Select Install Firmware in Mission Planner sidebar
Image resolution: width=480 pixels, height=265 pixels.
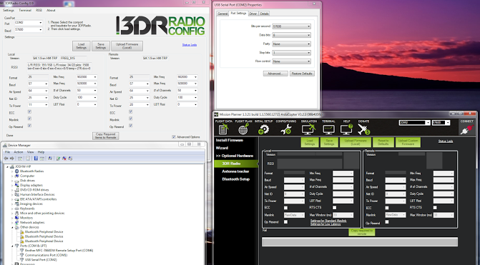(x=230, y=140)
